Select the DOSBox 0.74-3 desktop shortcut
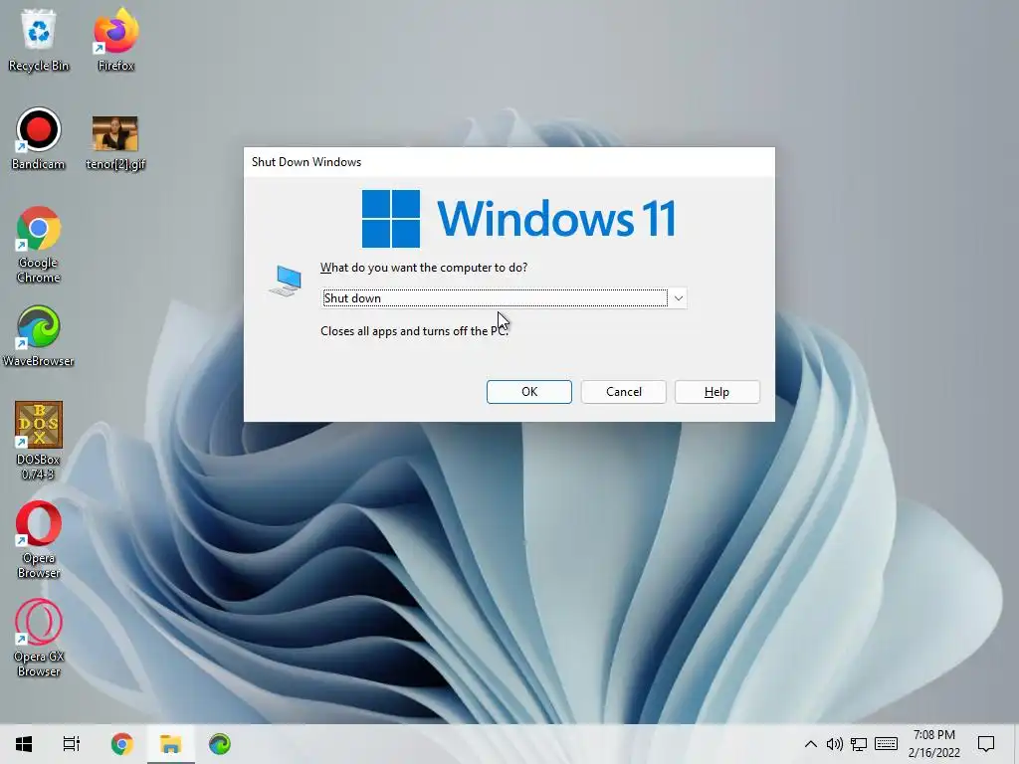 39,441
